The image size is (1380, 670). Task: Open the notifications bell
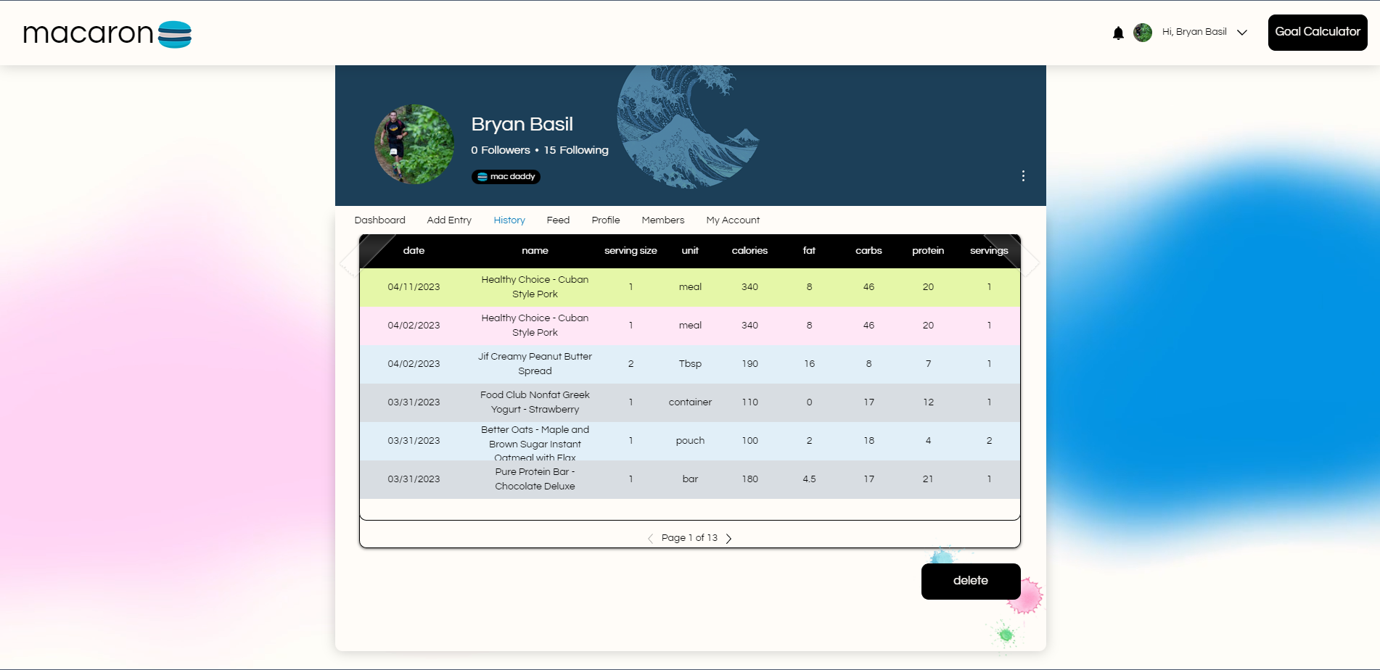pyautogui.click(x=1118, y=33)
